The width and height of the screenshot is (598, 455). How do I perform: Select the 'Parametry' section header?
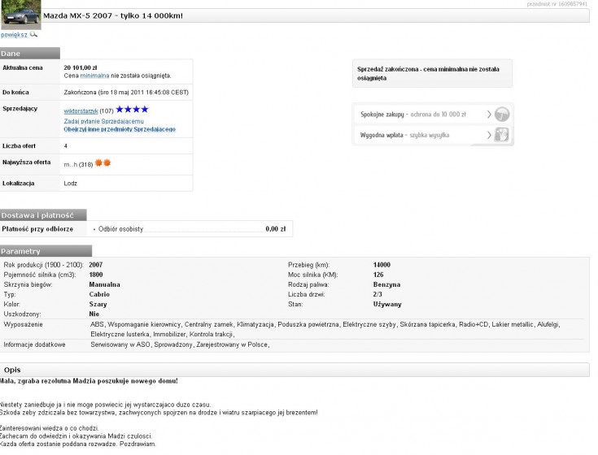(x=46, y=251)
